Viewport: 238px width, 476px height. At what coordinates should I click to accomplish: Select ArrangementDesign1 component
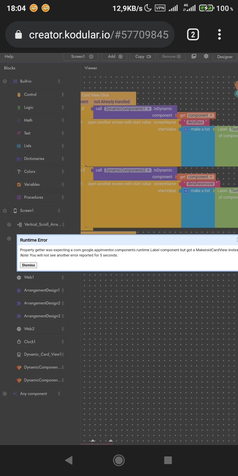(x=42, y=290)
